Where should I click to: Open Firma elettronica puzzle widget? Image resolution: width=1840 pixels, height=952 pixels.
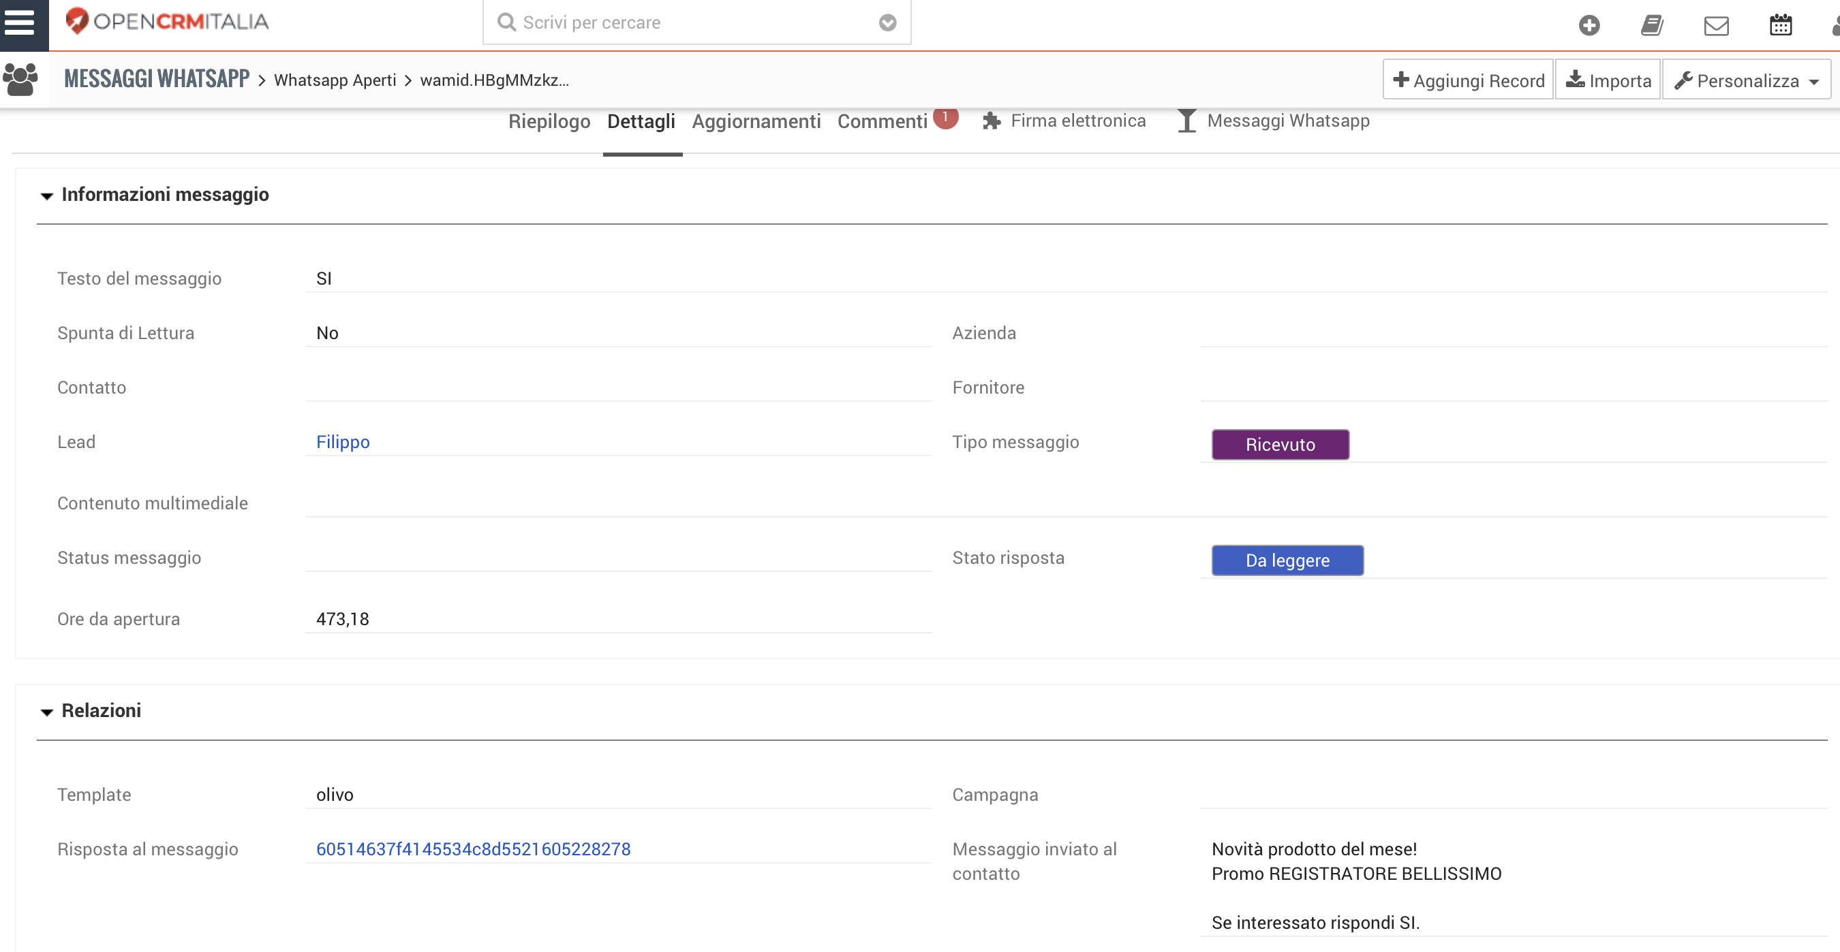pos(1064,121)
